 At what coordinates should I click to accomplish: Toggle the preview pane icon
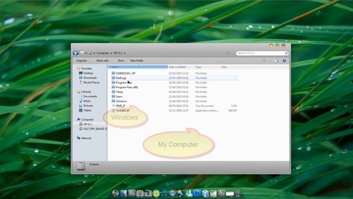pos(276,61)
